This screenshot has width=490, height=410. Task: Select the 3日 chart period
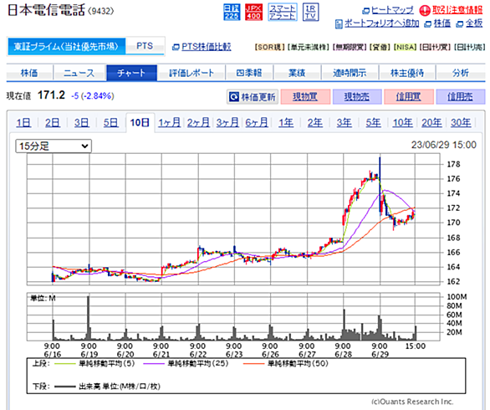click(82, 123)
